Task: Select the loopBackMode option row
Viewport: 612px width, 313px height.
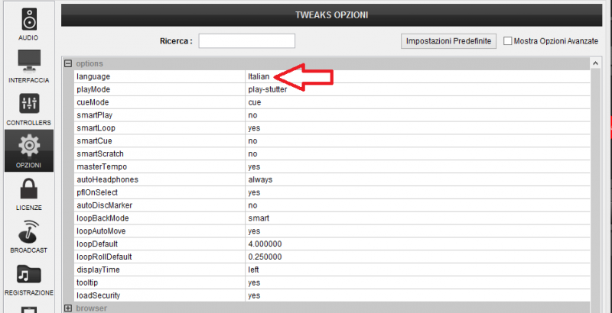Action: [x=332, y=218]
